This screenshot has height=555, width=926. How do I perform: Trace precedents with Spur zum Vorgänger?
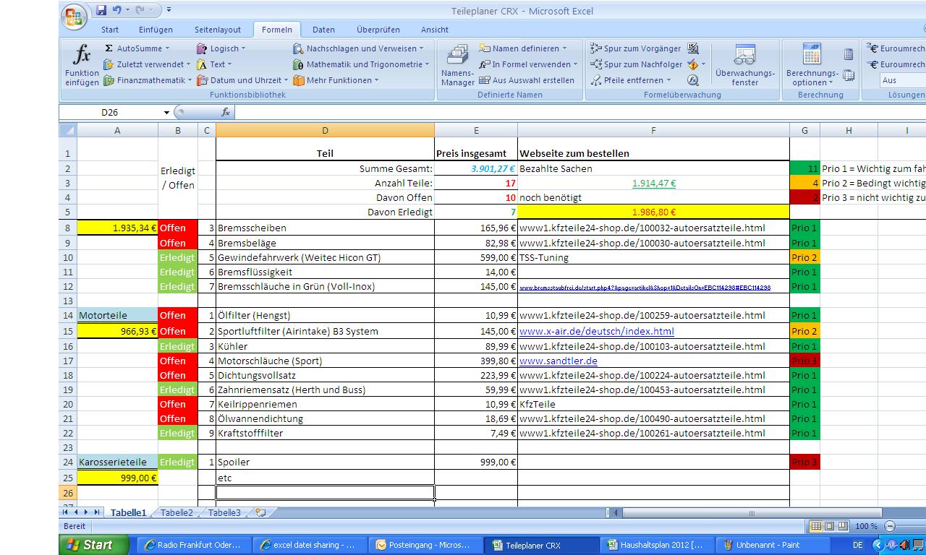tap(635, 48)
